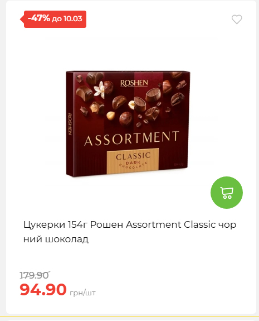The width and height of the screenshot is (259, 321).
Task: Click the грн/шт unit label
Action: click(82, 293)
